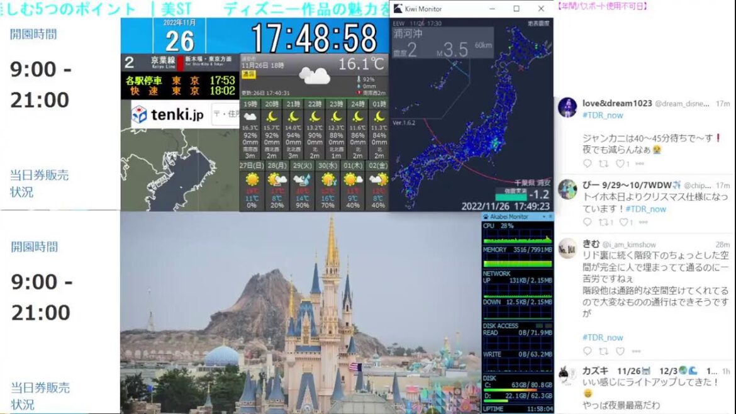This screenshot has width=736, height=414.
Task: Click the Kiwi Monitor bird icon in titlebar
Action: pyautogui.click(x=397, y=9)
